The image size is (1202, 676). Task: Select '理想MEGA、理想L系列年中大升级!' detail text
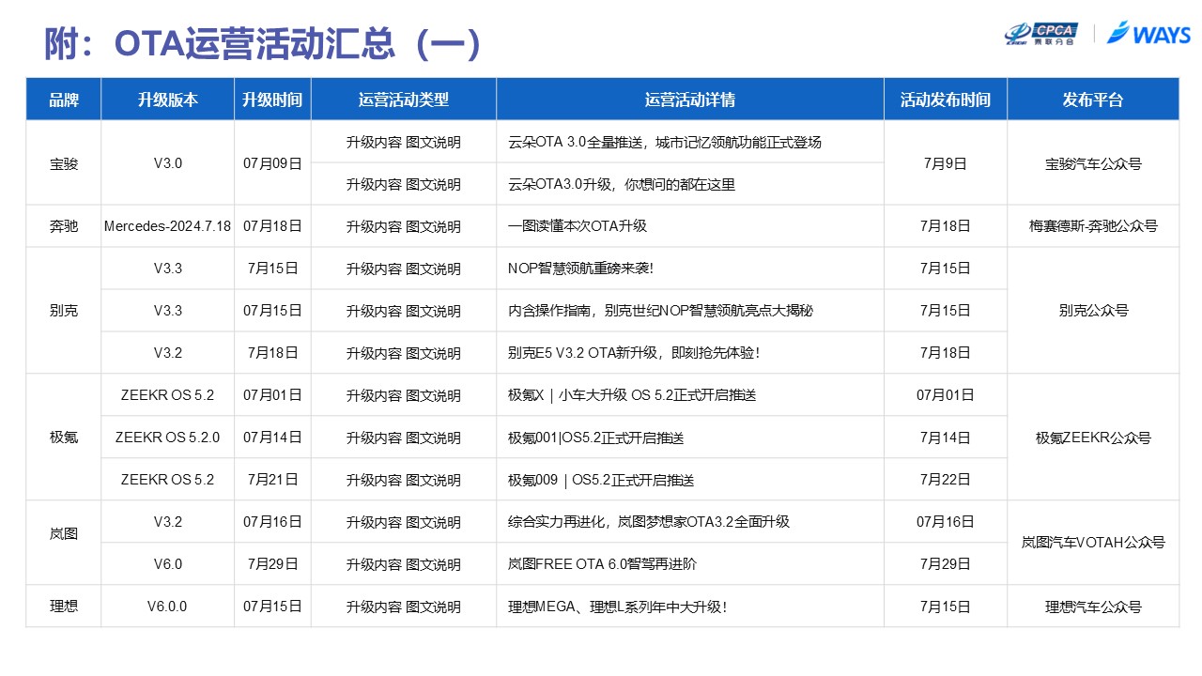(x=618, y=607)
